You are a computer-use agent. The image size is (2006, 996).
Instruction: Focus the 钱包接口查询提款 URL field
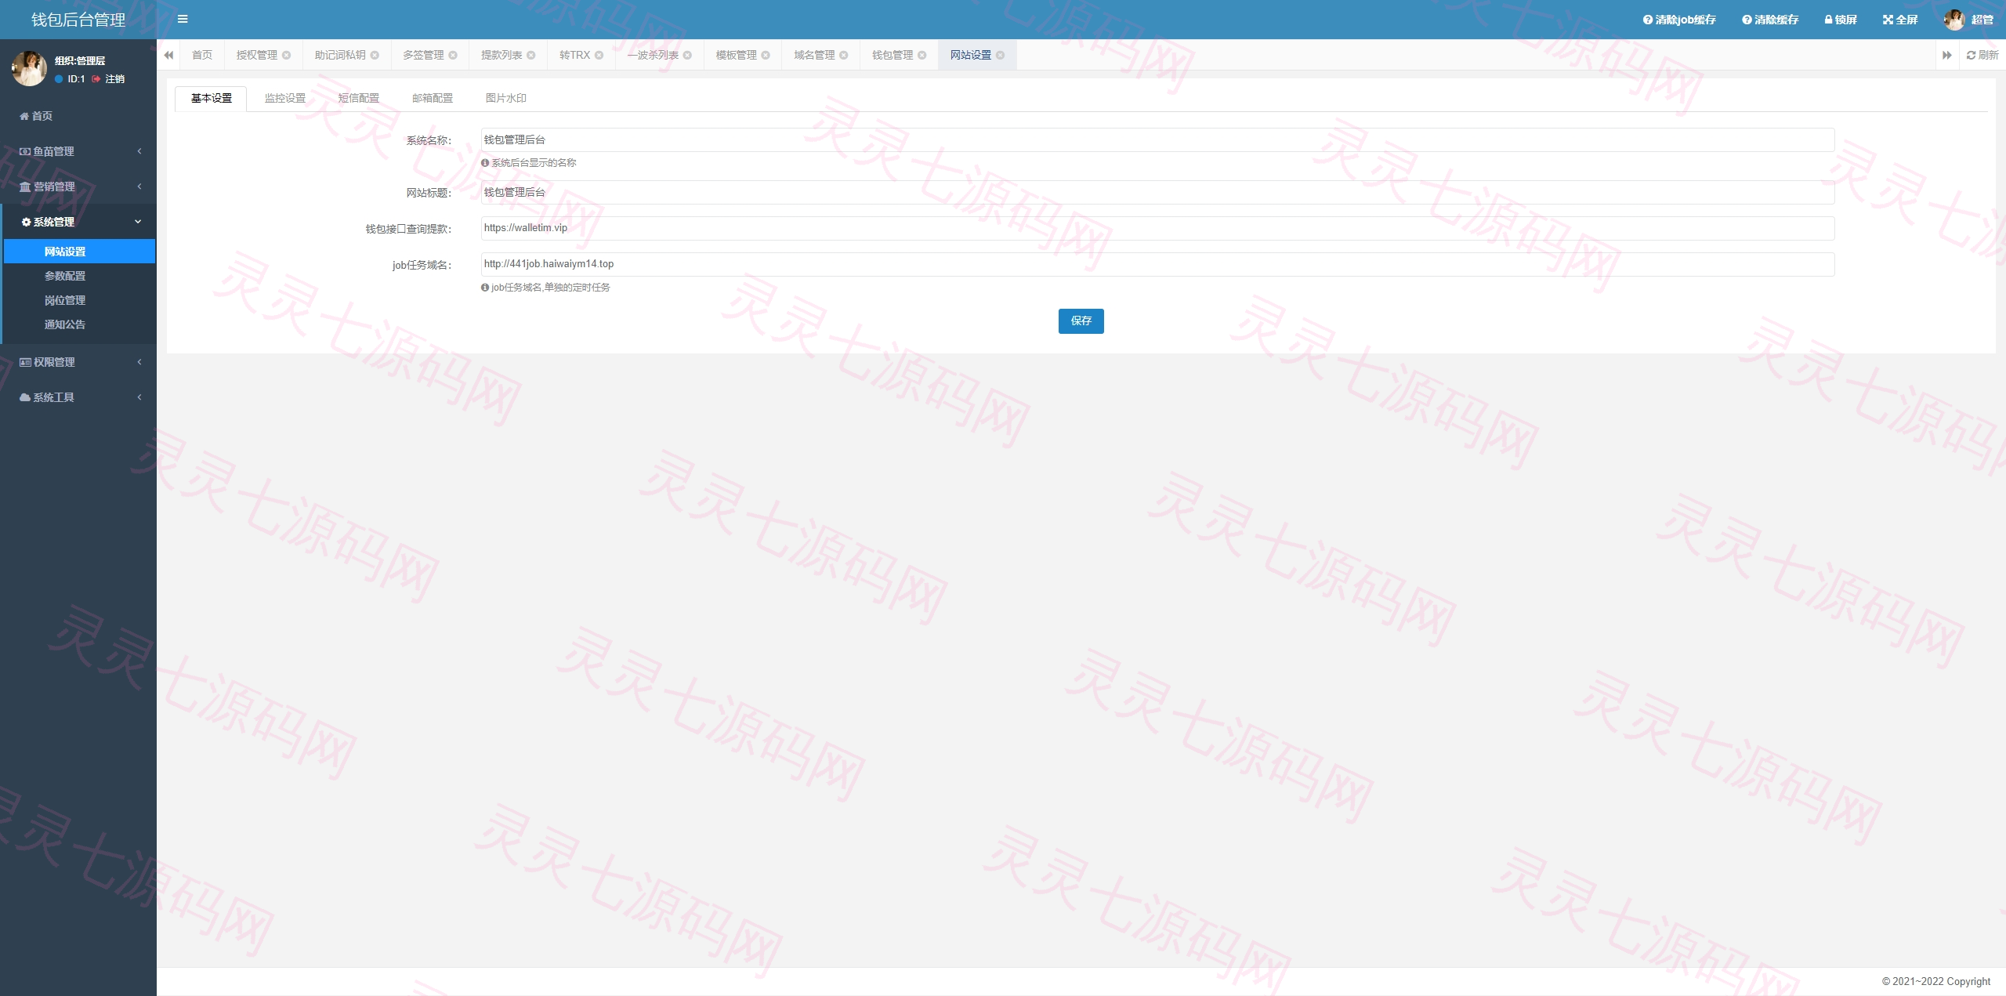click(x=1157, y=228)
